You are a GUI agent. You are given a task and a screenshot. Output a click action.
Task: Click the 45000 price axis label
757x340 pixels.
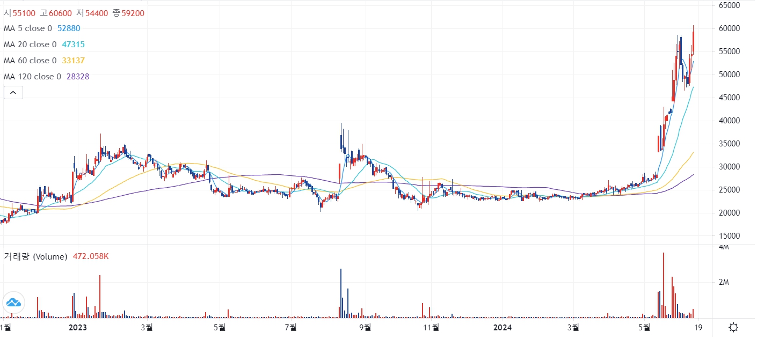coord(729,98)
